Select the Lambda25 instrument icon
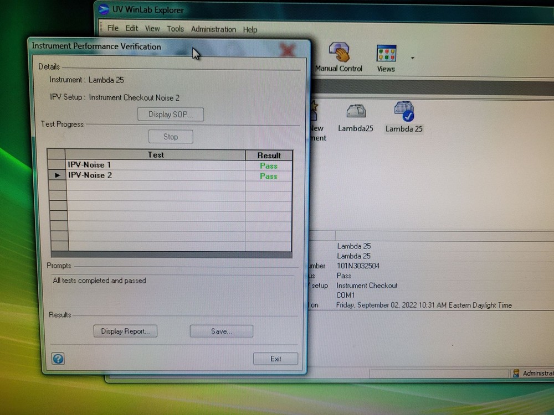554x415 pixels. [x=356, y=118]
